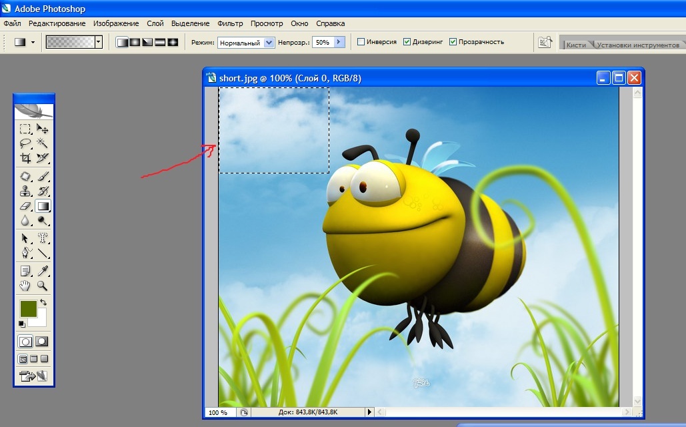Switch to the Установки инструментов tab
The image size is (686, 427).
click(638, 45)
